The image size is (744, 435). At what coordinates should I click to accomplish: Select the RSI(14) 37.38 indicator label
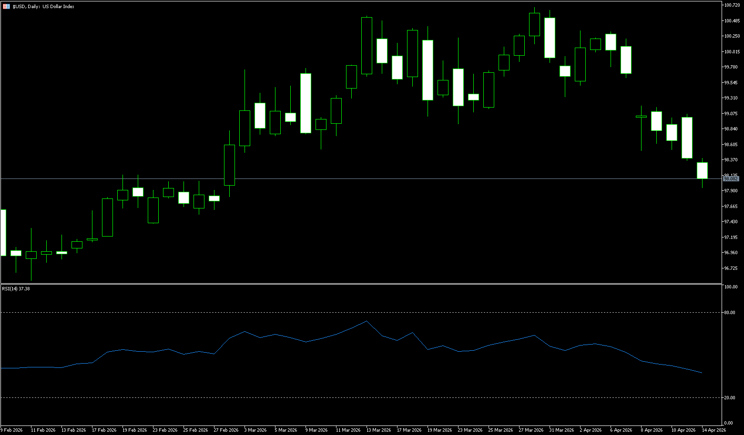tap(16, 289)
